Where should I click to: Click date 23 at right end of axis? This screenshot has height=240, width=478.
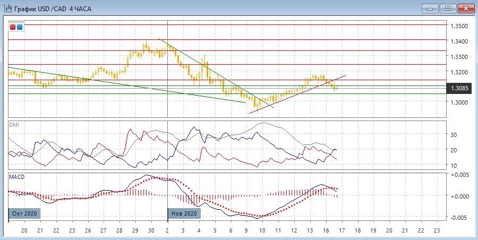[437, 231]
